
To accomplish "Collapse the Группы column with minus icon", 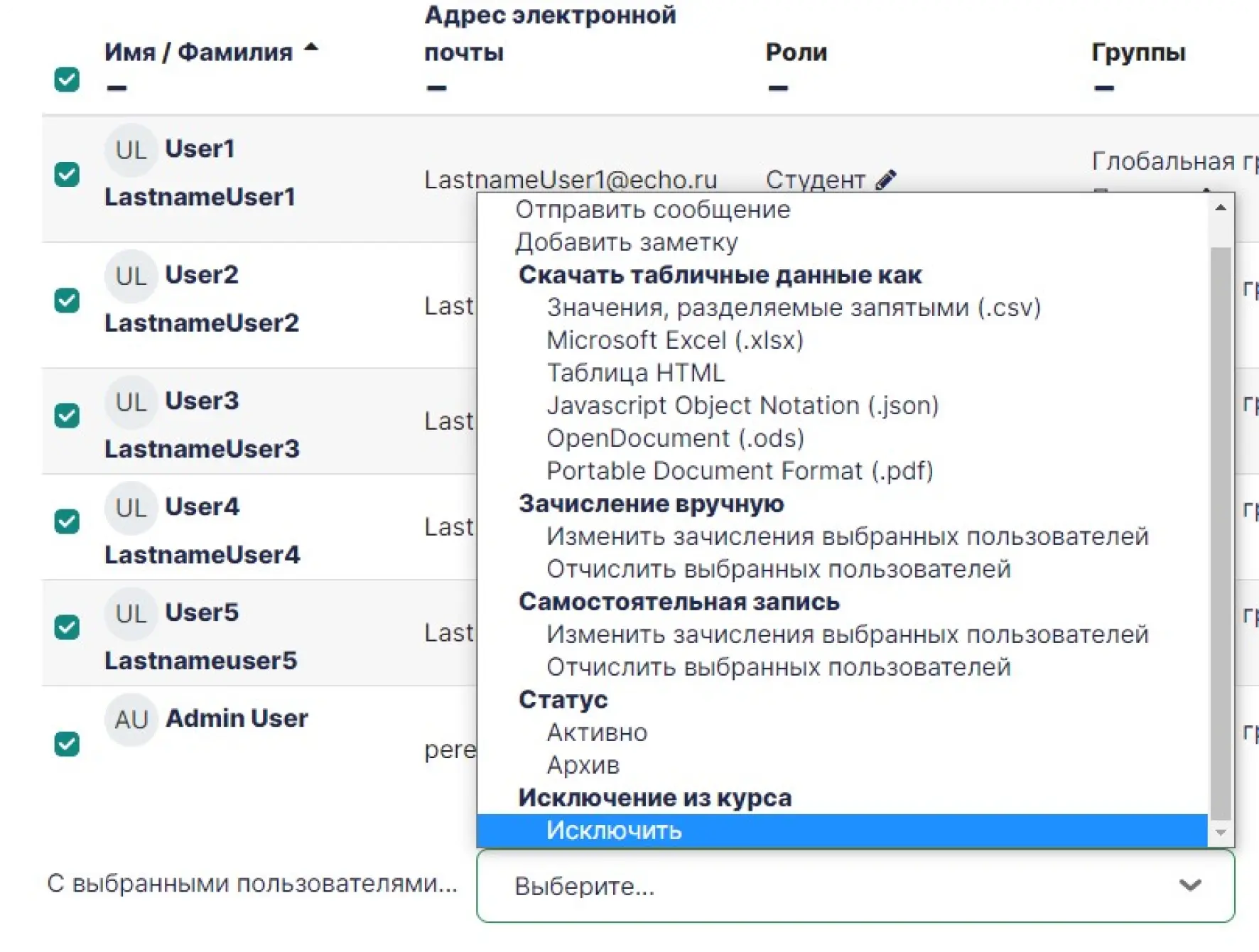I will (x=1104, y=88).
